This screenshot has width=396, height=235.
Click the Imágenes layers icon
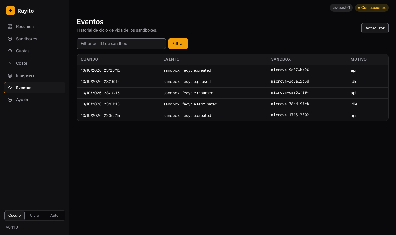click(x=10, y=75)
